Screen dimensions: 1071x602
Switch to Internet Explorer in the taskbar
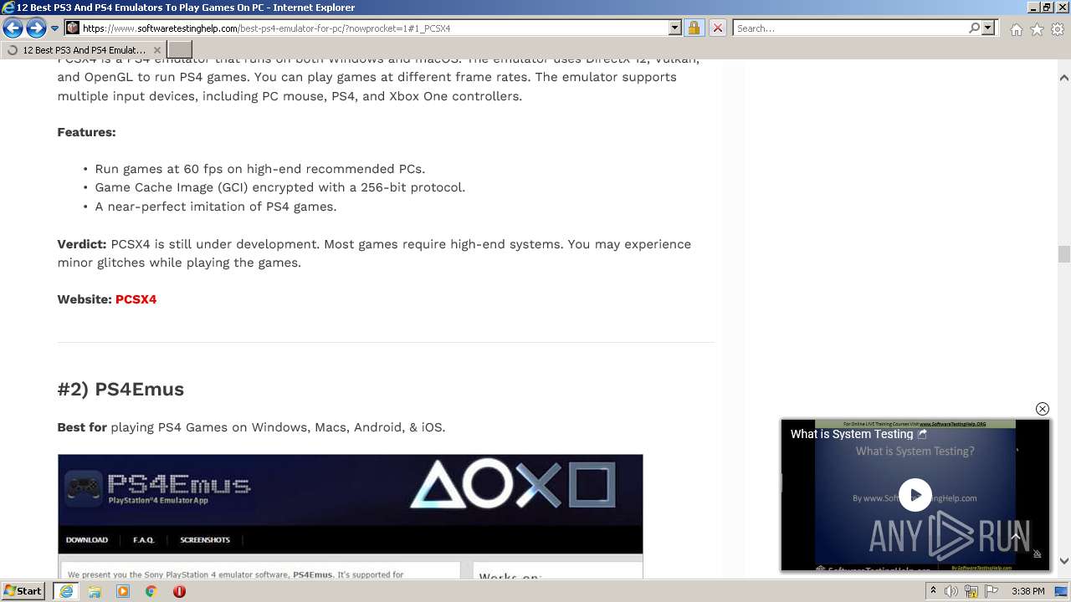pyautogui.click(x=65, y=591)
